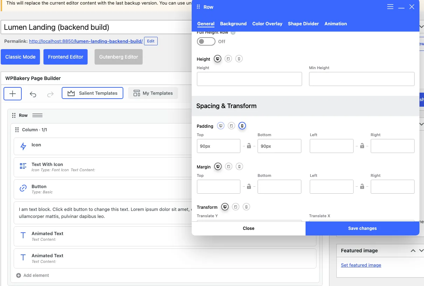
Task: Collapse the Featured image panel
Action: pyautogui.click(x=413, y=251)
